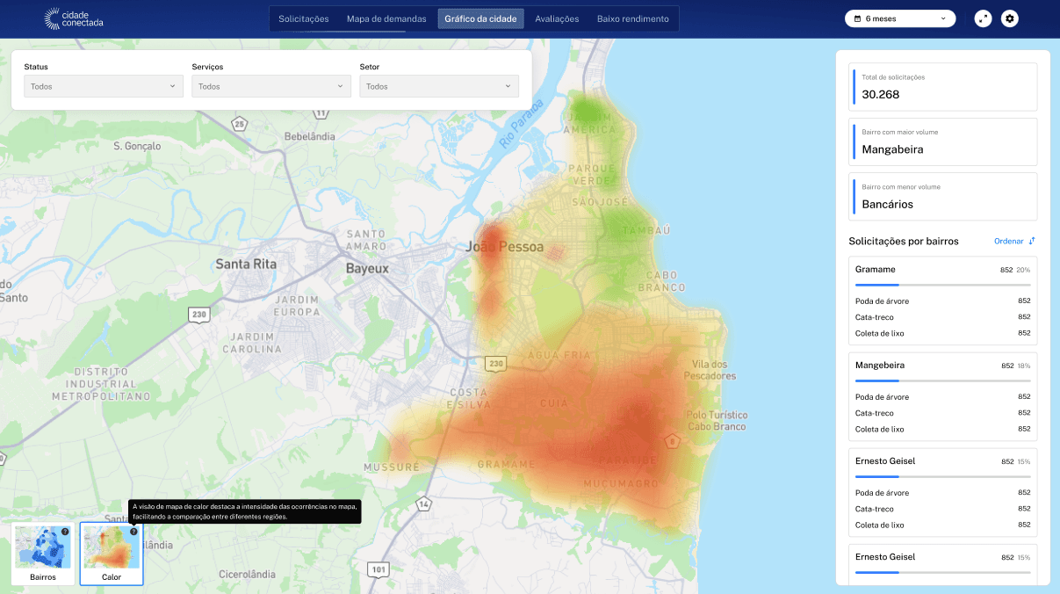
Task: Click the Mangebeira heading in the list
Action: [880, 365]
